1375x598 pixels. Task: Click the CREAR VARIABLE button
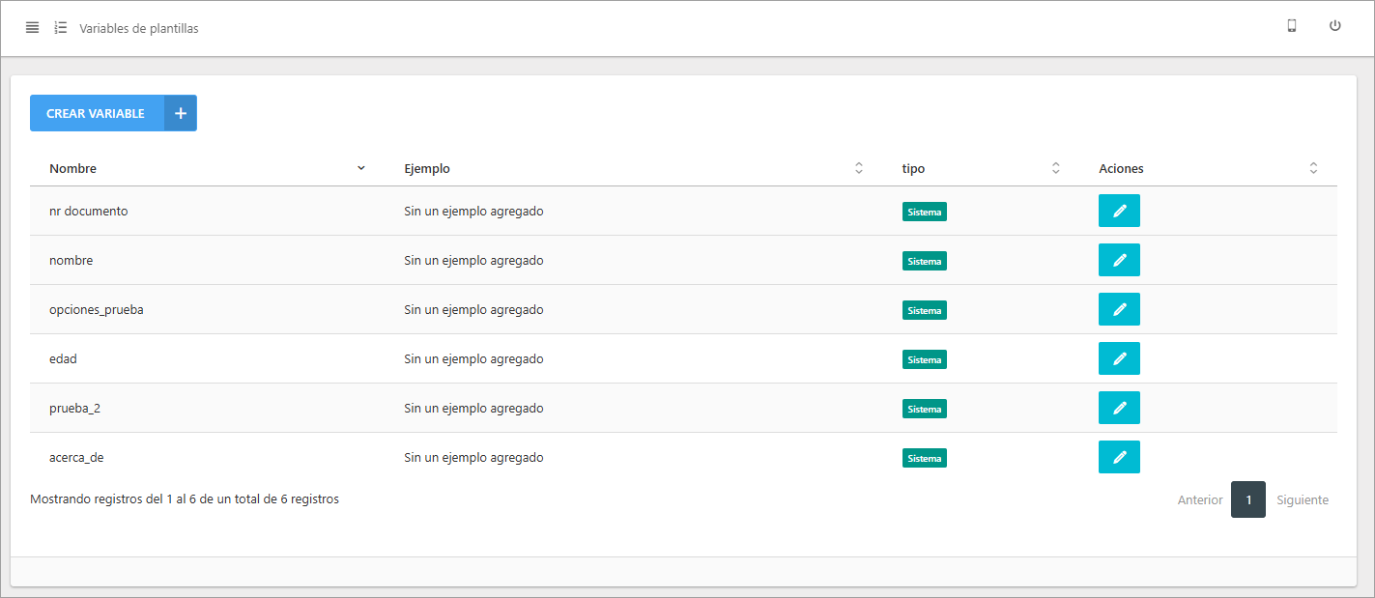[97, 113]
